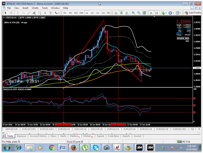Open the templates dropdown
Screen dimensions: 203x153
pos(178,13)
